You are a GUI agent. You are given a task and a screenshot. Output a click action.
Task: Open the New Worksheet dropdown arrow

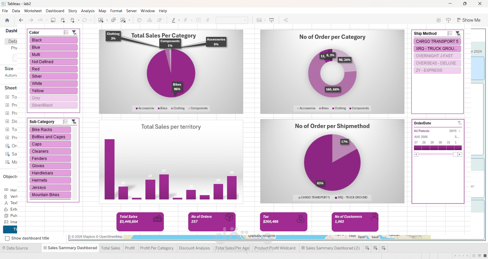(x=107, y=20)
